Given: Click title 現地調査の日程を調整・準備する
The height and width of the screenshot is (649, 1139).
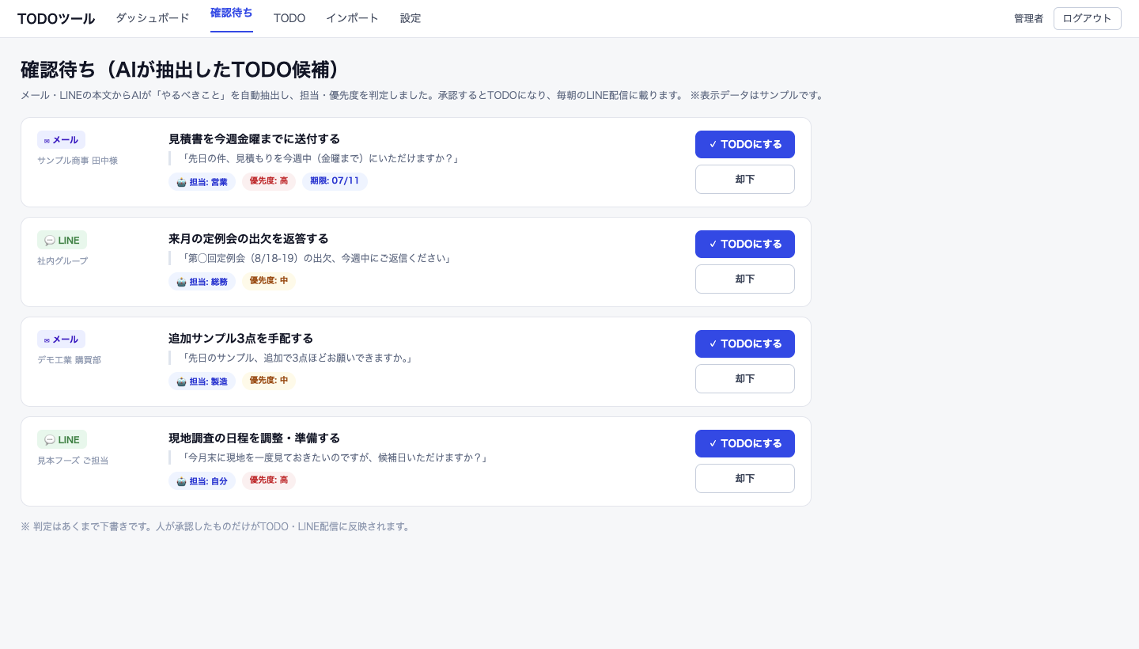Looking at the screenshot, I should coord(254,438).
